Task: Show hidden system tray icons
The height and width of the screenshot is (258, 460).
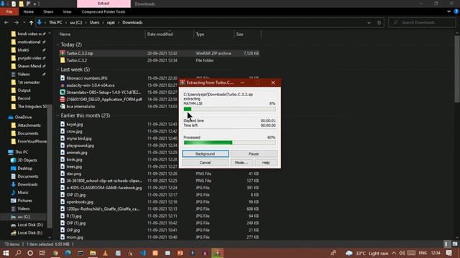Action: click(x=394, y=253)
